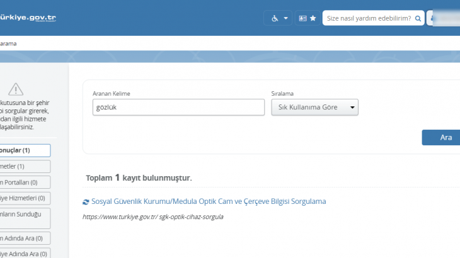Expand the accessibility dropdown arrow
The image size is (460, 258).
point(286,18)
